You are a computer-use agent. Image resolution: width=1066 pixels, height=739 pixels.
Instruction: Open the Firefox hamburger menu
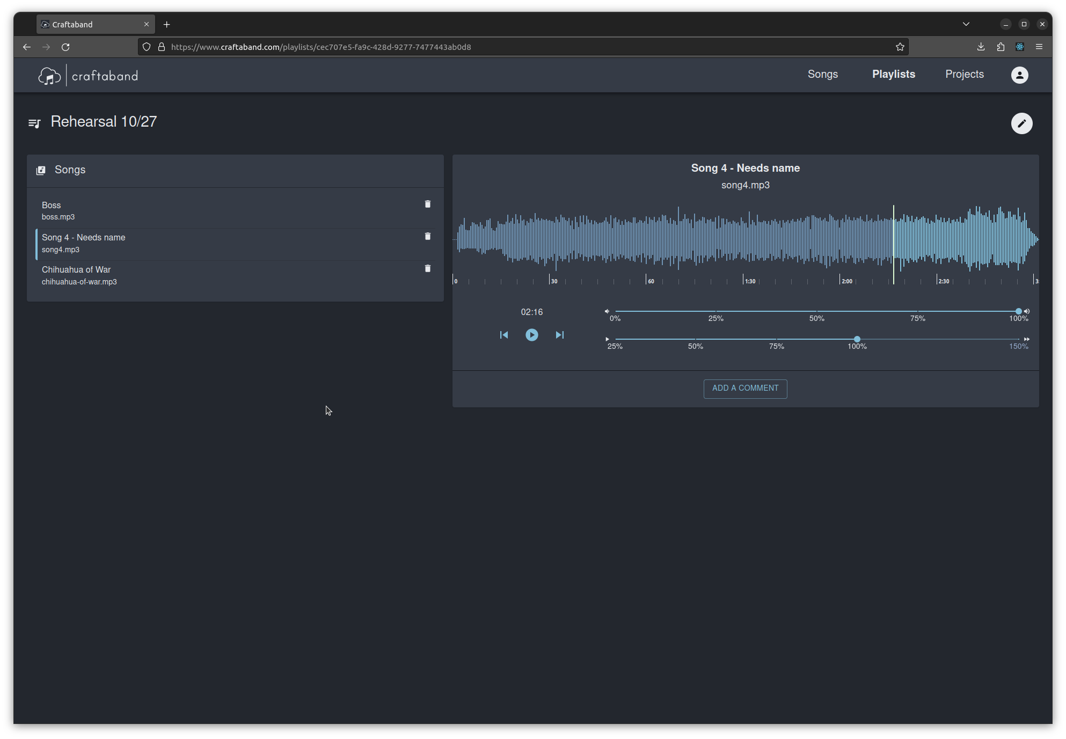point(1039,47)
